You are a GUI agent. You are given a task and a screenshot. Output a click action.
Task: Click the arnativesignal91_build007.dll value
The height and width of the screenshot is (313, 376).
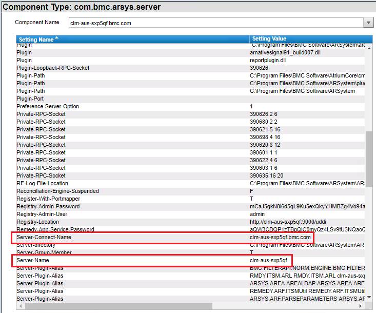pos(285,52)
